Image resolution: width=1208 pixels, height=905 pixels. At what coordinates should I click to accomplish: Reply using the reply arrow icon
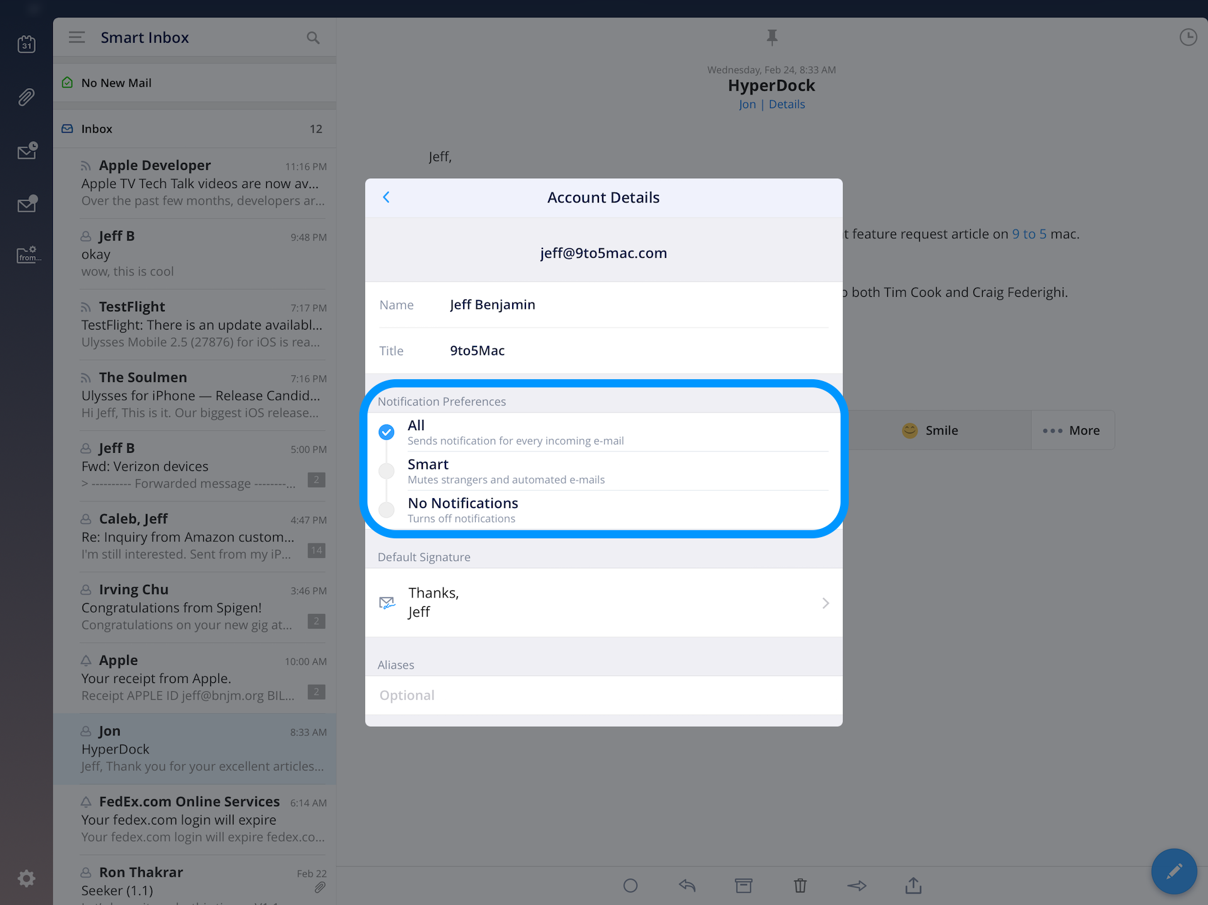tap(687, 886)
